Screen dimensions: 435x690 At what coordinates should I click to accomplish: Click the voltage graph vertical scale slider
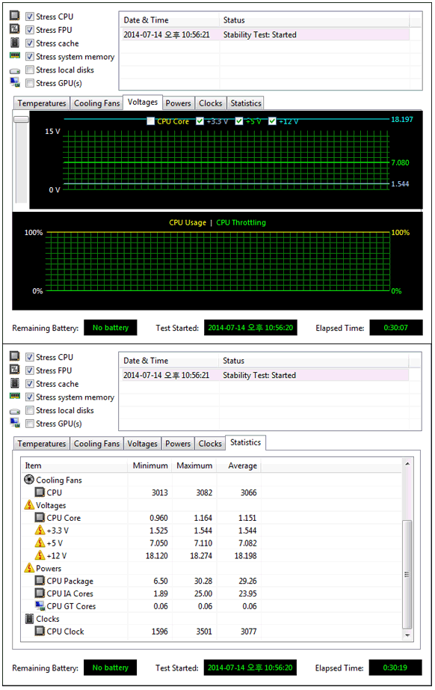tap(21, 119)
